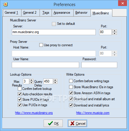Uncheck Auto-checkbox results
The height and width of the screenshot is (131, 129).
[19, 94]
